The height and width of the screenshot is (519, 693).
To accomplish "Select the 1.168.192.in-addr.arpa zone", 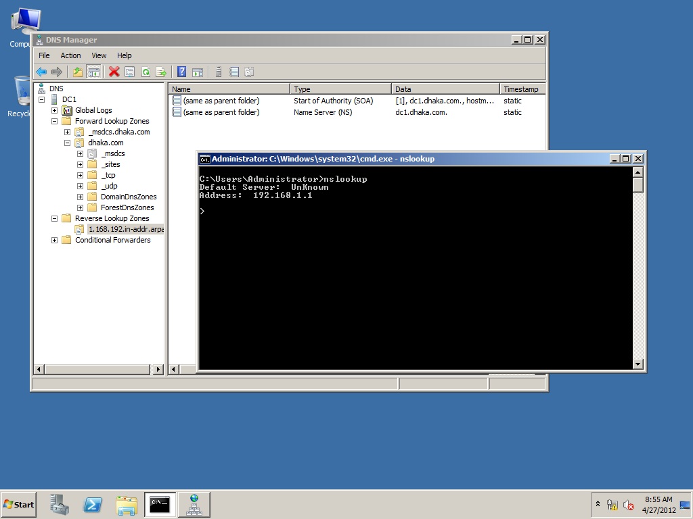I will pyautogui.click(x=126, y=229).
